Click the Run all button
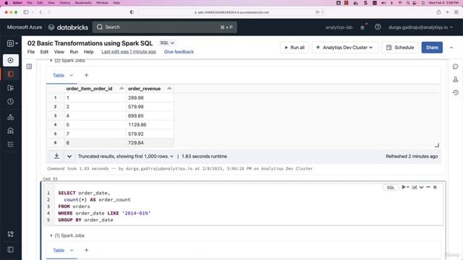463x260 pixels. click(x=294, y=48)
